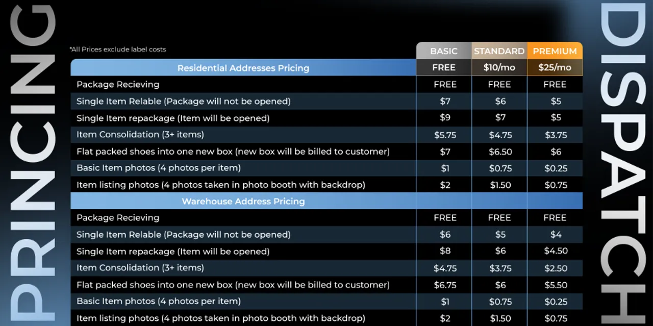
Task: Click residential Item listing photos $1.50 price
Action: [x=500, y=185]
